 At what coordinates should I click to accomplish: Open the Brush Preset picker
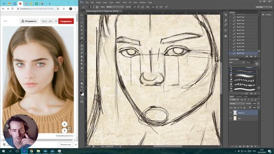pyautogui.click(x=91, y=7)
